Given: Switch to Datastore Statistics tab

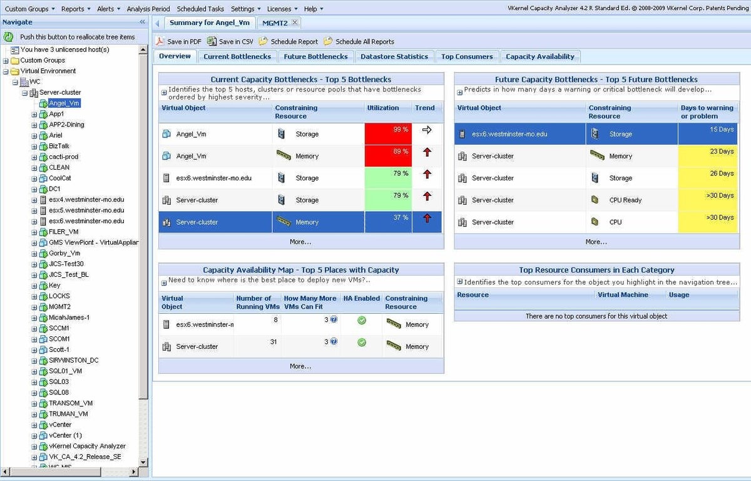Looking at the screenshot, I should click(394, 56).
